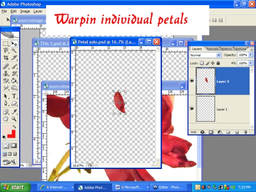Select Full Screen with Menu Bar mode
Viewport: 256px width, 192px height.
click(10, 154)
